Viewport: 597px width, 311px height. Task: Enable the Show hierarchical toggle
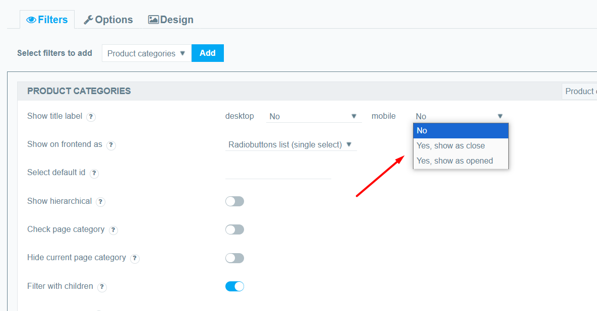pos(234,201)
